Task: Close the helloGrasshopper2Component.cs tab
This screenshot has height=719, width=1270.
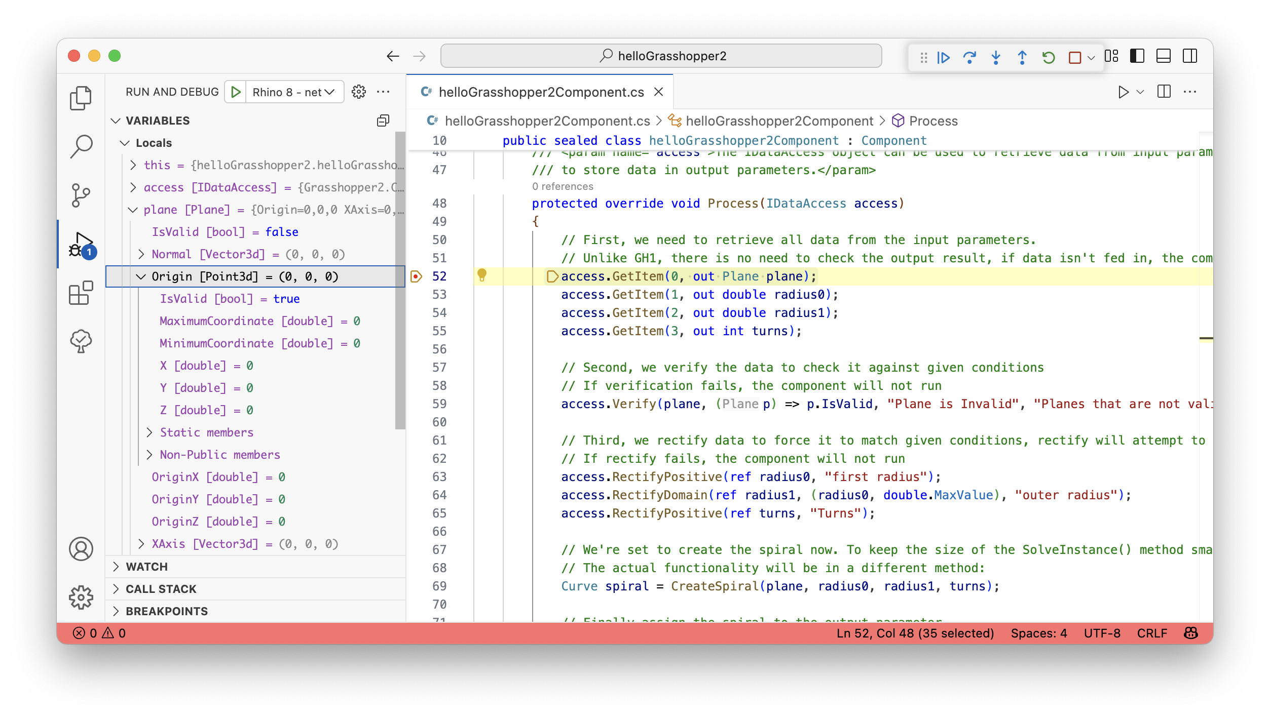Action: tap(658, 92)
